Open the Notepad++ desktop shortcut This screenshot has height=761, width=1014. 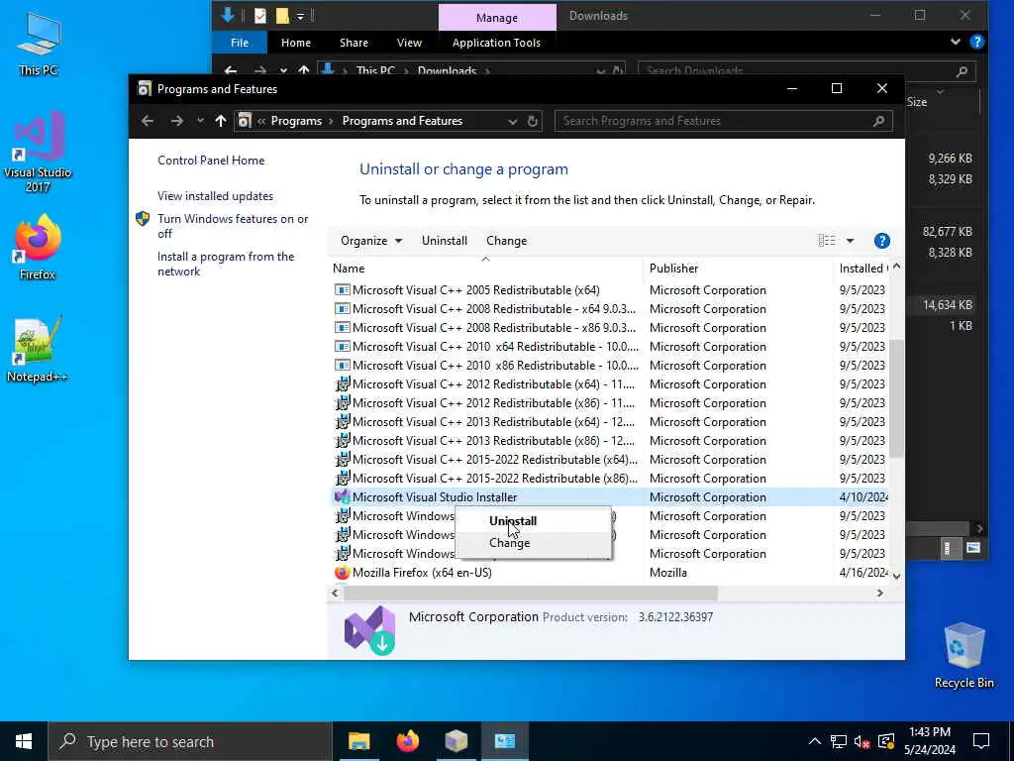(x=38, y=349)
